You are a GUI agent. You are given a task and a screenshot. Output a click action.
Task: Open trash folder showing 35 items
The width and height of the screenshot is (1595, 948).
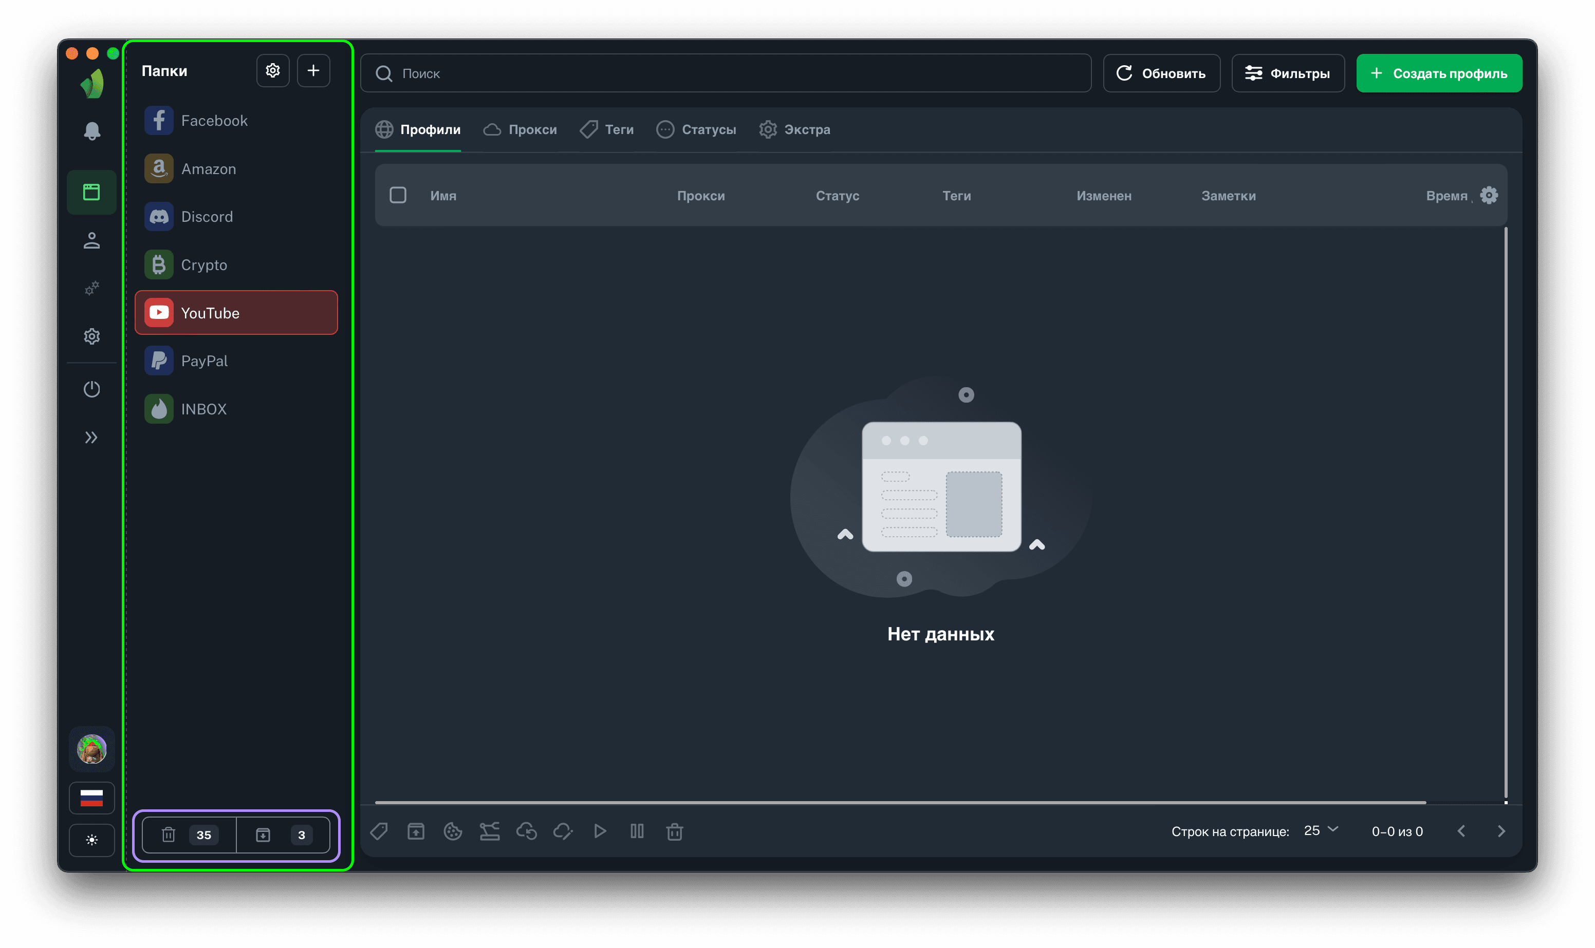pyautogui.click(x=189, y=835)
